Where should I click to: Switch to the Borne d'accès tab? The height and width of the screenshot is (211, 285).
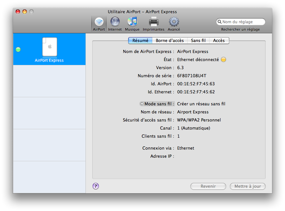[x=170, y=40]
